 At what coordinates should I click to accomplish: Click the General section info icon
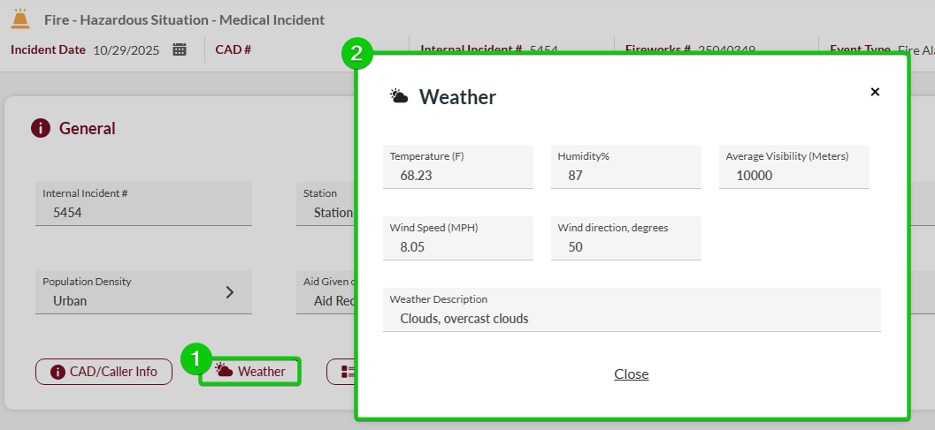pyautogui.click(x=41, y=128)
